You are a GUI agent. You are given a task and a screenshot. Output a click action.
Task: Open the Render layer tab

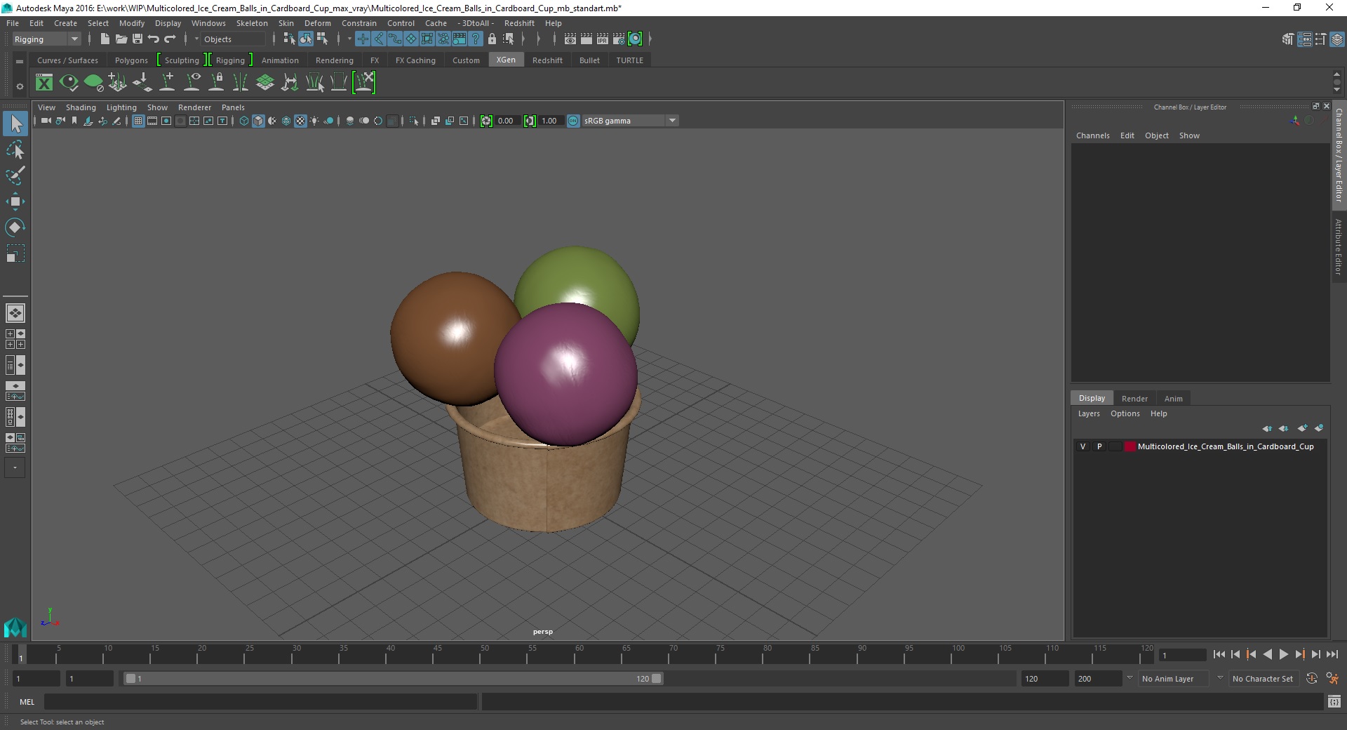point(1134,399)
